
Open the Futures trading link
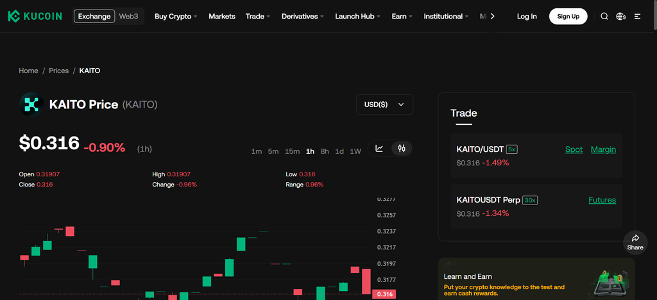[602, 200]
